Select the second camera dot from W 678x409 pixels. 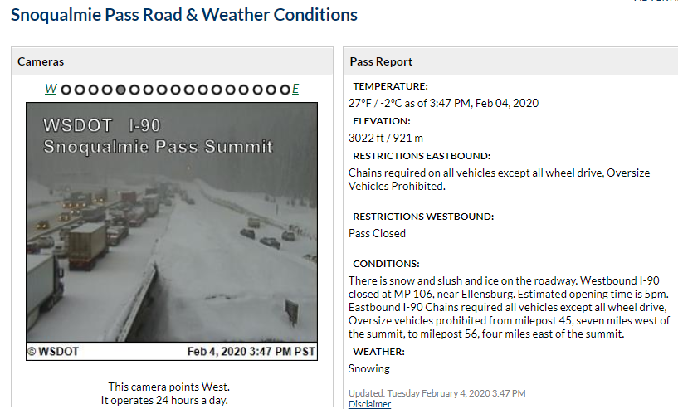[x=80, y=90]
